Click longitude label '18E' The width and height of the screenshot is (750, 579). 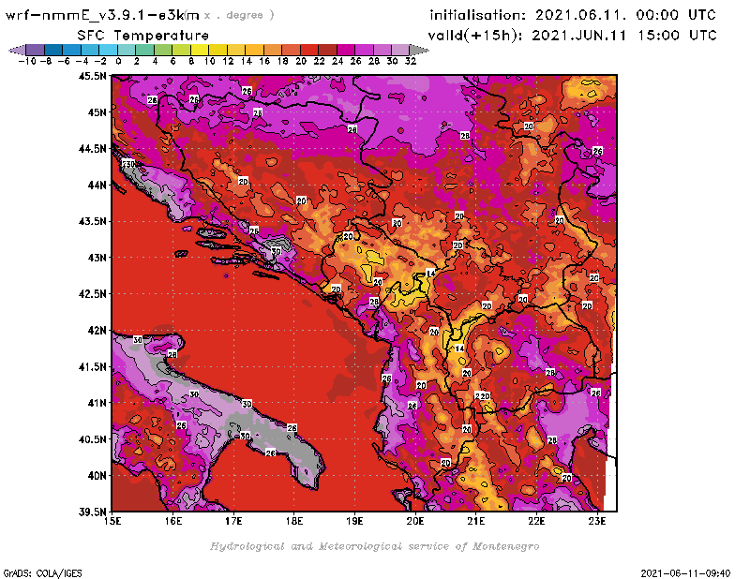click(x=294, y=521)
